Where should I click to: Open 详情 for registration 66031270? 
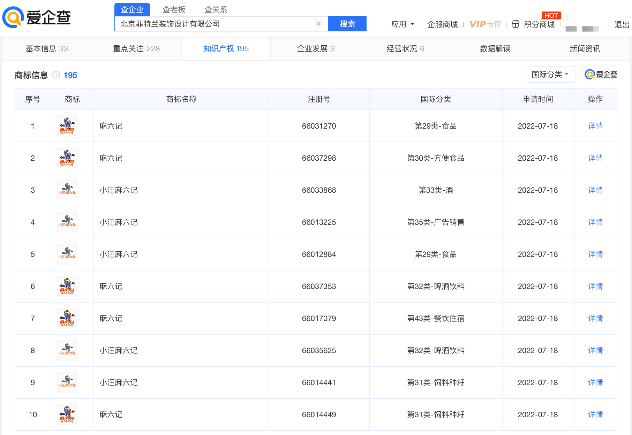595,126
